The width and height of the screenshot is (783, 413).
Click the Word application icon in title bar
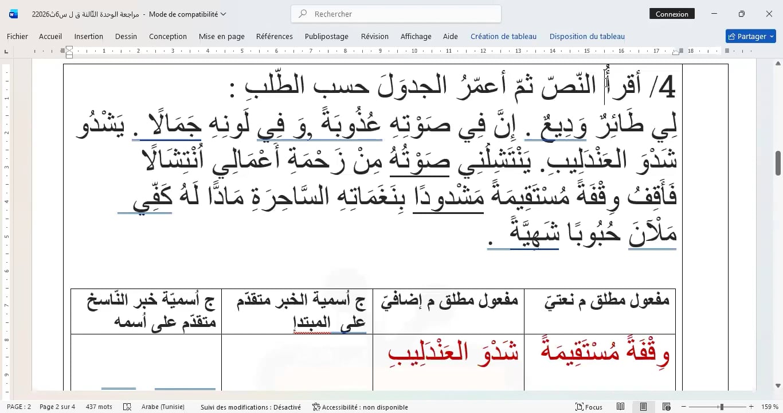click(13, 14)
